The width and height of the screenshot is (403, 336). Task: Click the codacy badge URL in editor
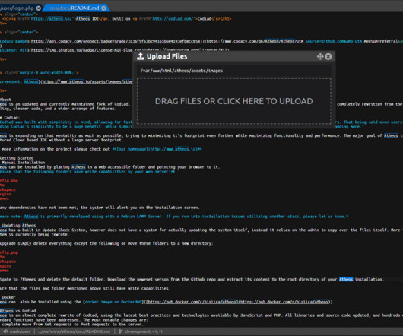click(116, 41)
